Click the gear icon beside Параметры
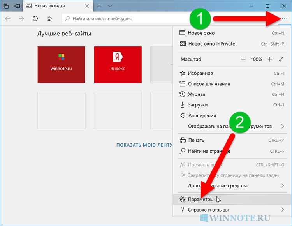 coord(182,199)
